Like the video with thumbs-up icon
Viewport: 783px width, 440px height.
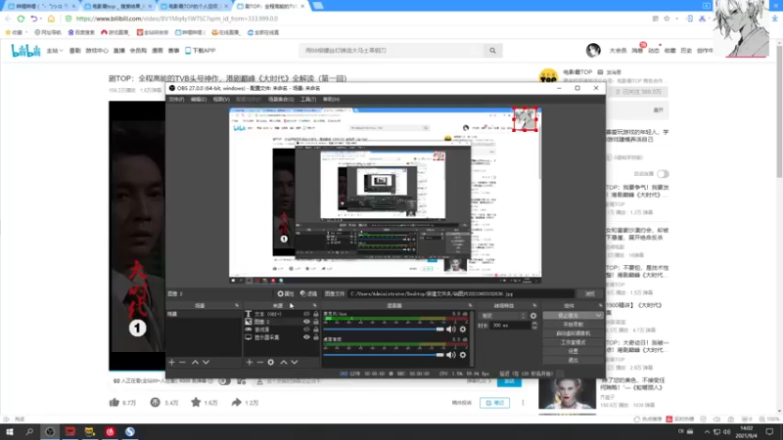pos(115,402)
